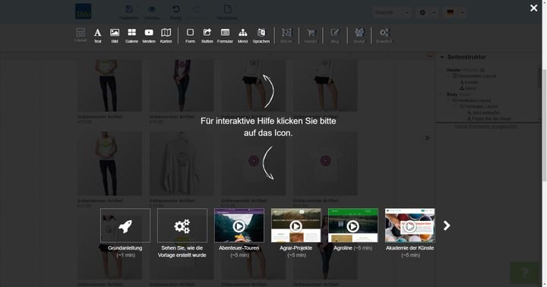Click the German flag language icon
This screenshot has width=547, height=287.
point(450,12)
